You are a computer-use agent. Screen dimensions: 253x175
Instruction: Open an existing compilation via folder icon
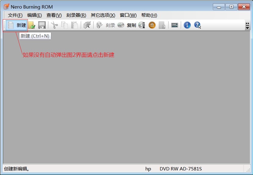32,25
